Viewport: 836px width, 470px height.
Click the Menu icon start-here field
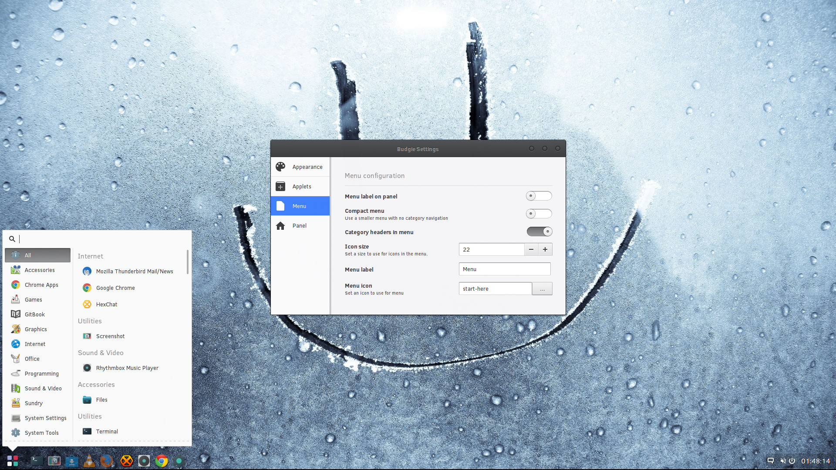click(496, 289)
